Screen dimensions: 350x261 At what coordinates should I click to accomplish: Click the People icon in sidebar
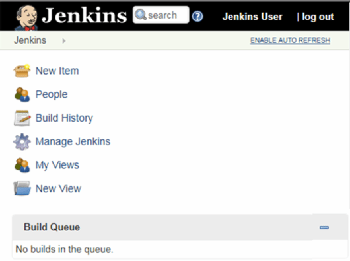pos(22,94)
